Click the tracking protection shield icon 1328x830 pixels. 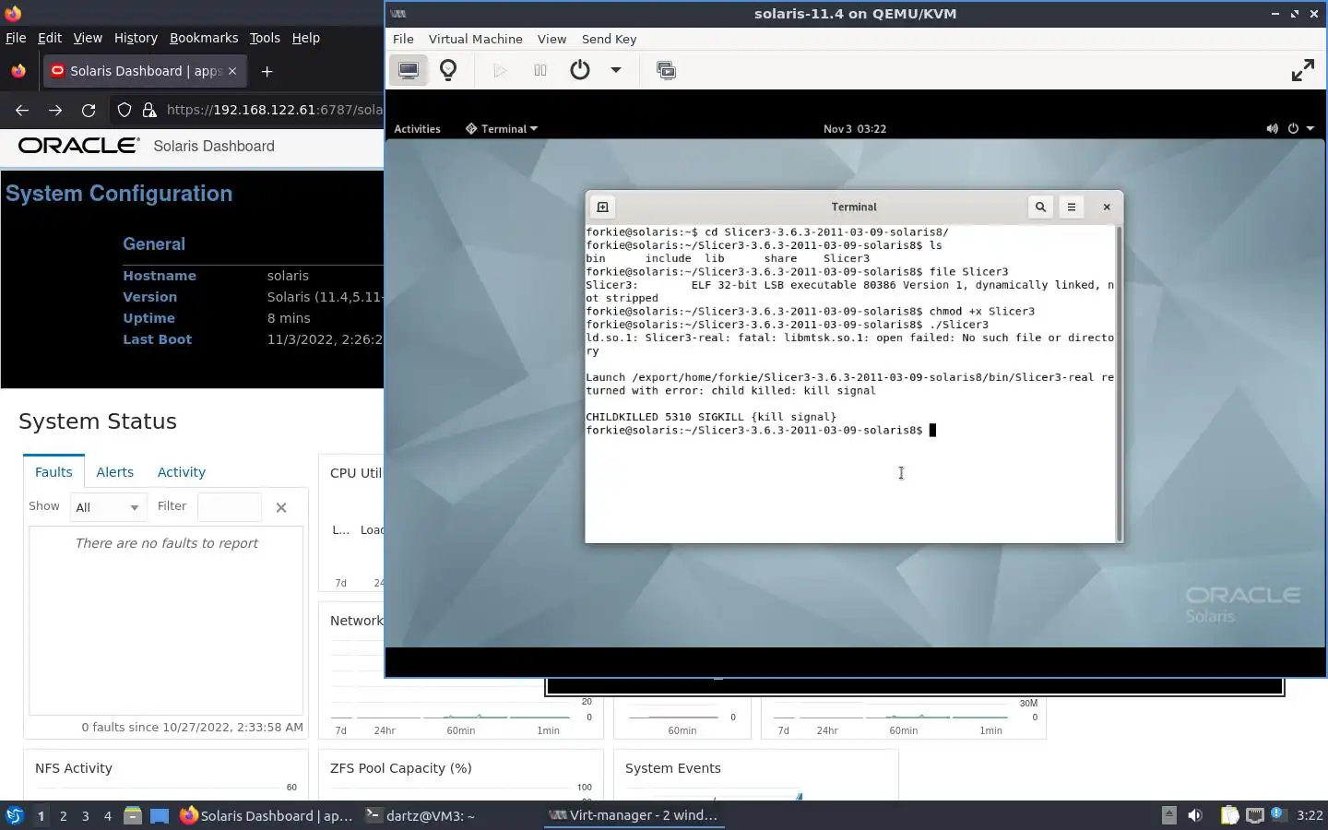pos(125,110)
